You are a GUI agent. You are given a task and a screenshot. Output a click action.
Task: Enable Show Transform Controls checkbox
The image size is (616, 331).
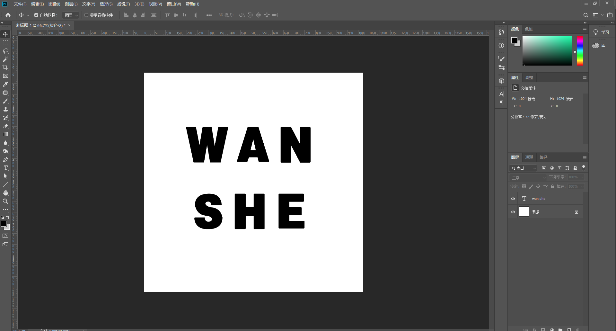[x=86, y=15]
